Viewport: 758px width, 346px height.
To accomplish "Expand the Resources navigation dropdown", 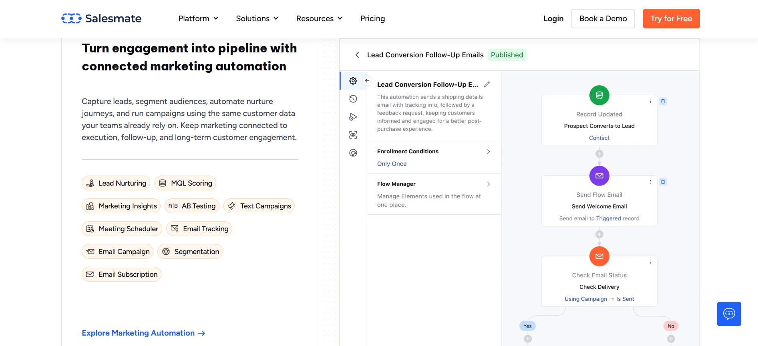I will coord(319,19).
